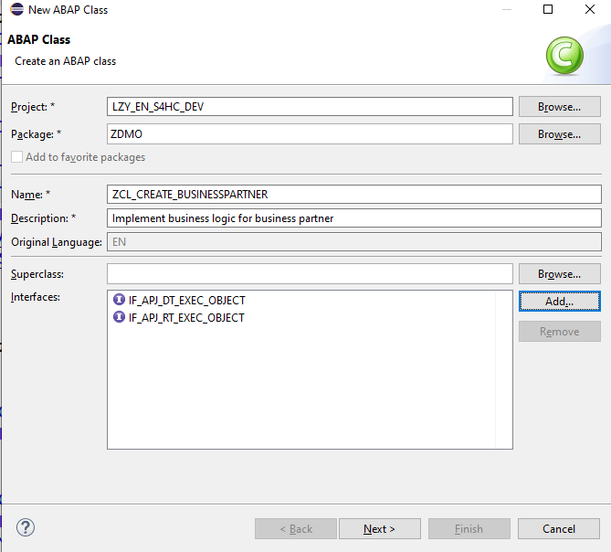Toggle Add to favorite packages checkbox

(x=17, y=157)
